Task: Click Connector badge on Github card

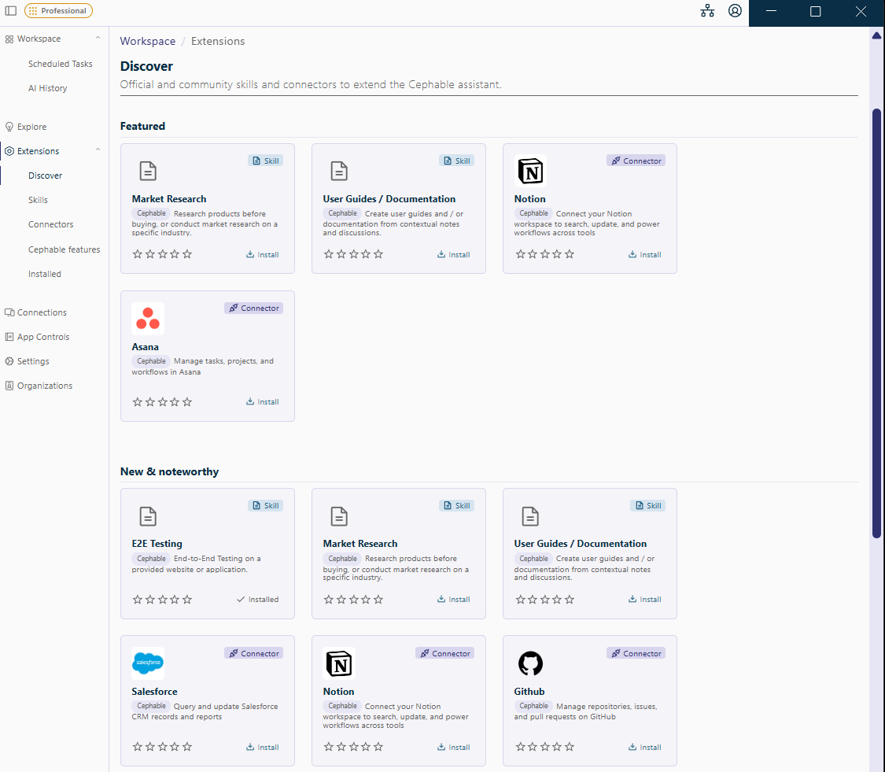Action: tap(636, 653)
